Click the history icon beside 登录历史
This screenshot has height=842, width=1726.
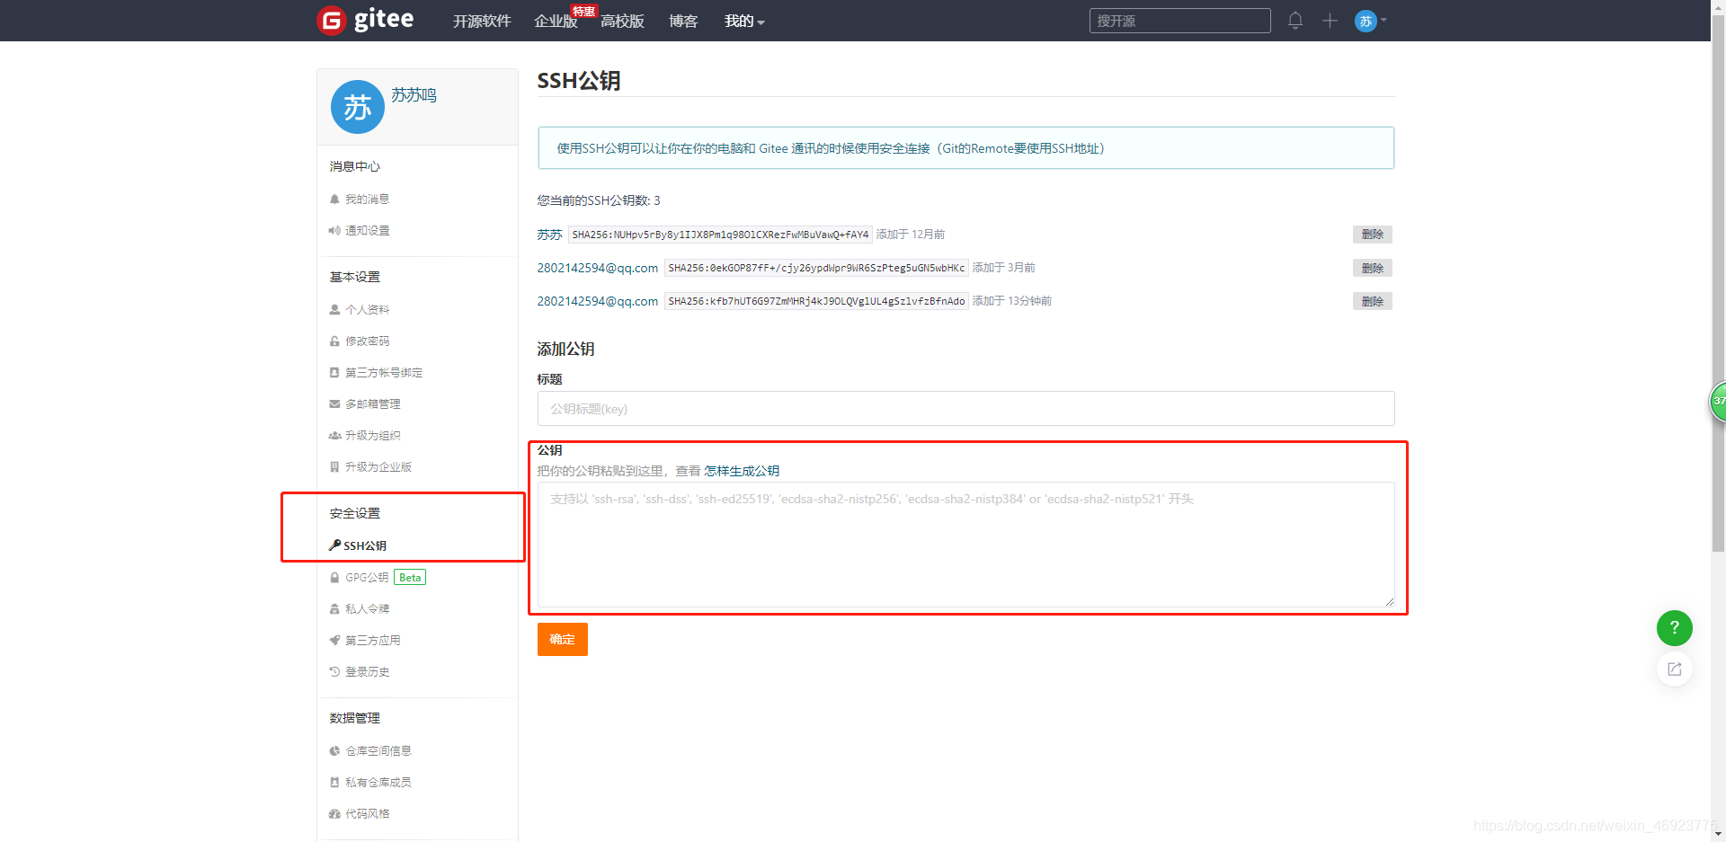[x=334, y=671]
